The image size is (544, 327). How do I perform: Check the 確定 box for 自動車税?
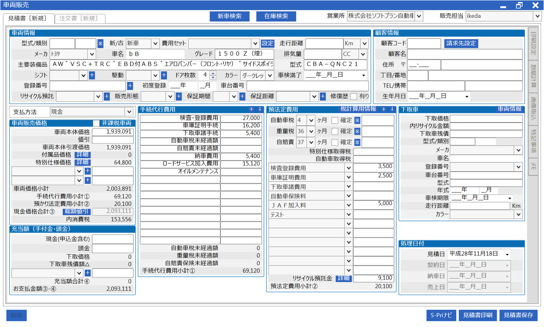click(335, 120)
